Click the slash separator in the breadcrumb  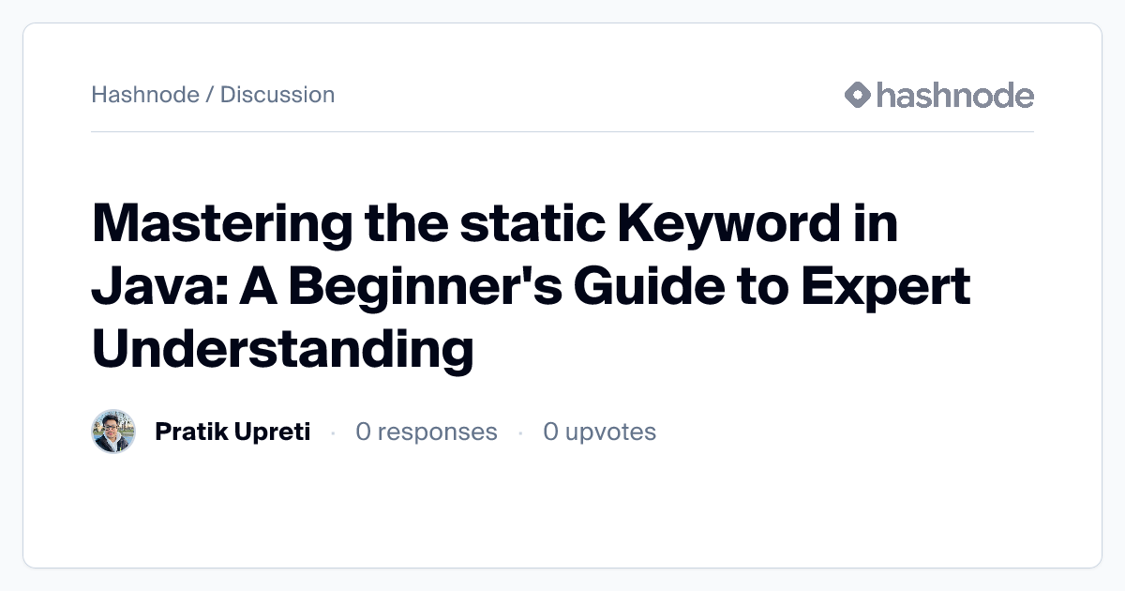tap(210, 95)
